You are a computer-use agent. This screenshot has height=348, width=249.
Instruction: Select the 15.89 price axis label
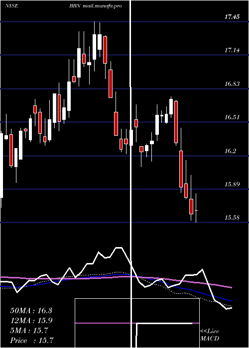[x=232, y=184]
